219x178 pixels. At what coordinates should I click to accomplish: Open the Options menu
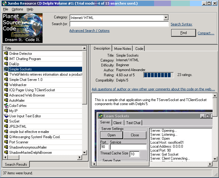pos(17,9)
